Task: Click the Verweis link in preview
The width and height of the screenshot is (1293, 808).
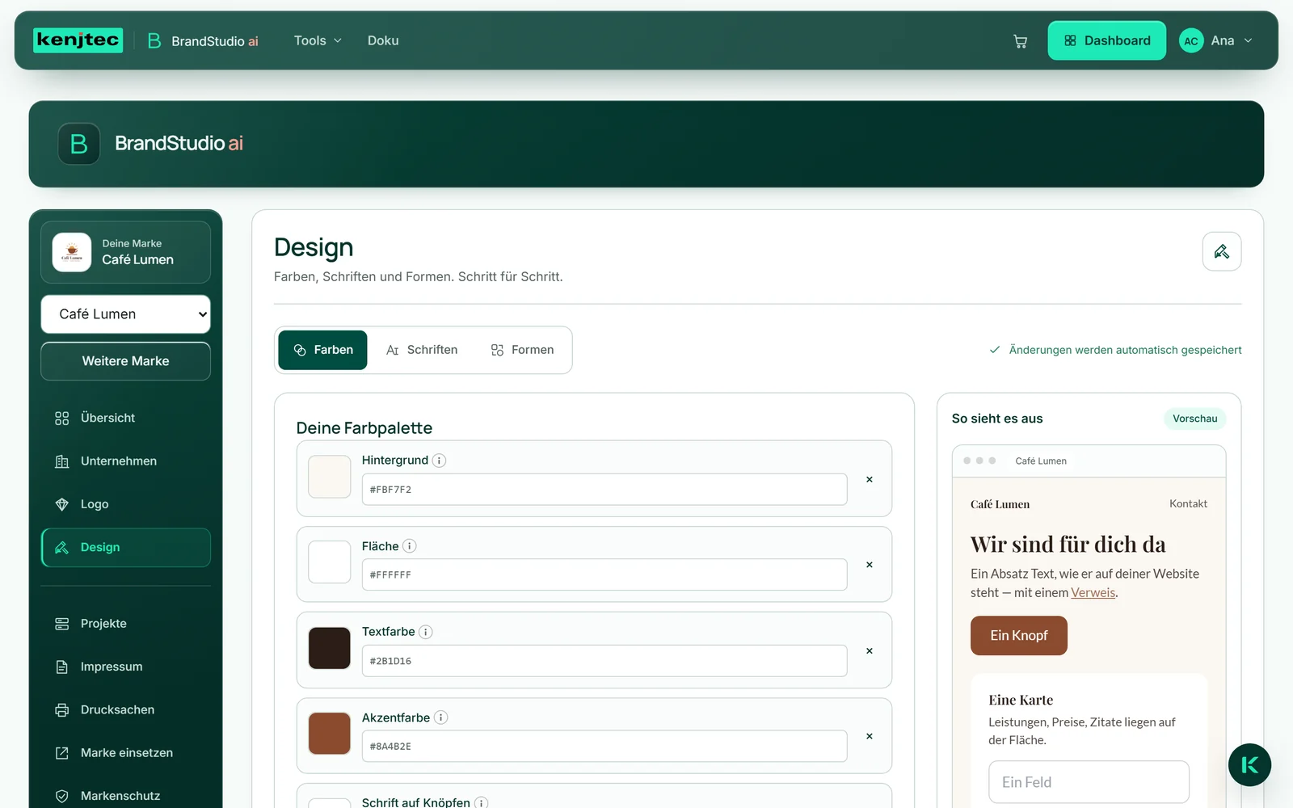Action: point(1093,592)
